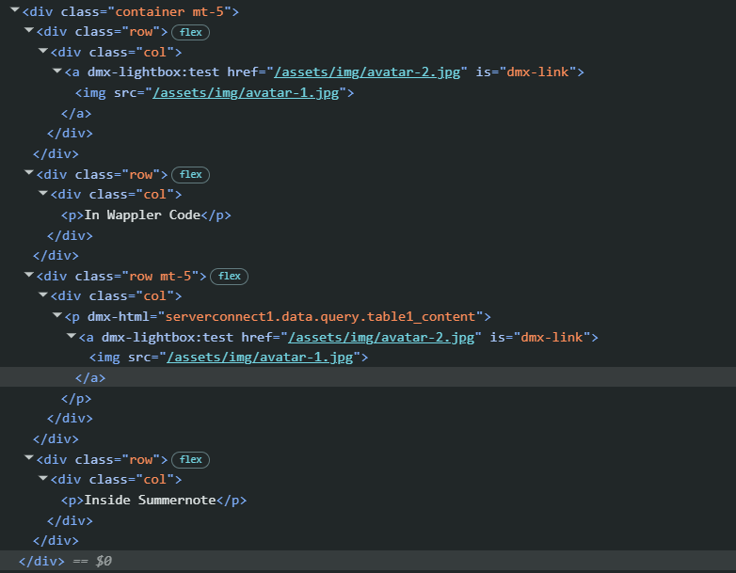Open avatar-1.jpg src link inside dmx-html paragraph
736x573 pixels.
(260, 358)
